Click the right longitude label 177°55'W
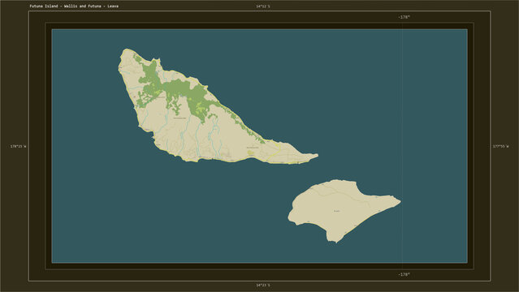The width and height of the screenshot is (519, 292). click(x=501, y=146)
